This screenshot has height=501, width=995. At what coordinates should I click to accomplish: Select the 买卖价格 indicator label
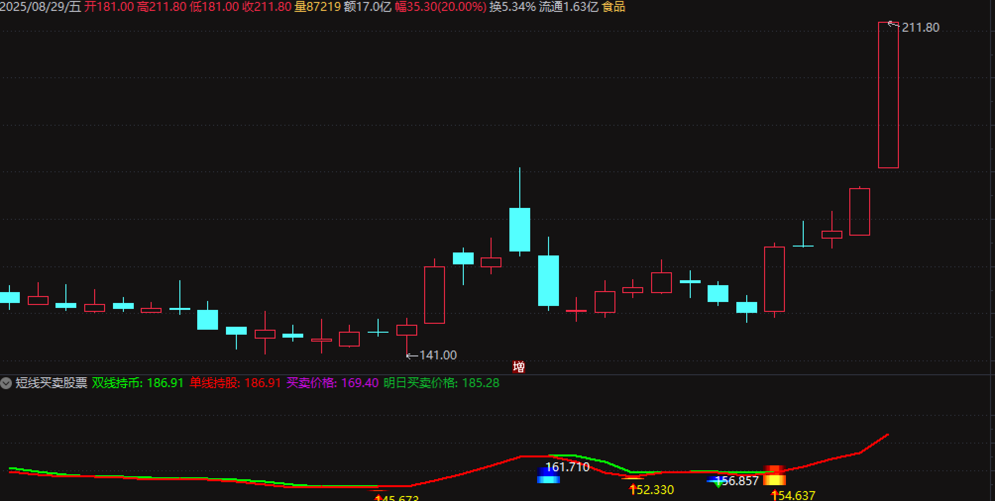coord(312,383)
